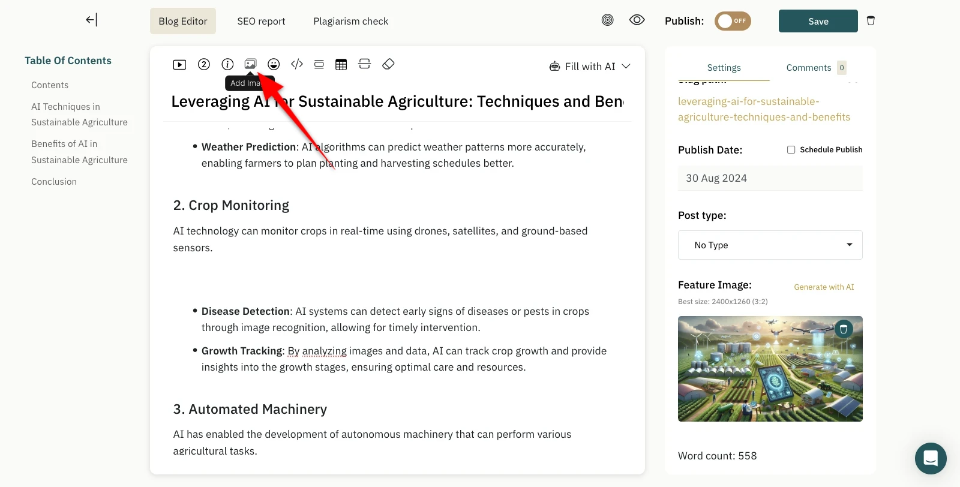
Task: Click the circled number 2 toolbar icon
Action: point(204,64)
